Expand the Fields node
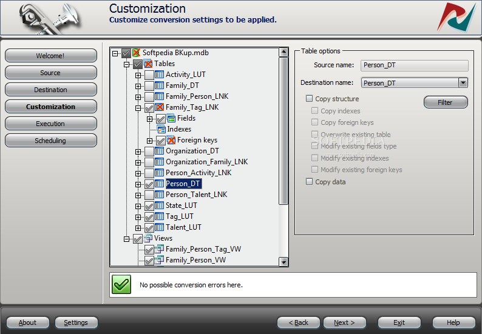This screenshot has width=482, height=334. pyautogui.click(x=150, y=119)
